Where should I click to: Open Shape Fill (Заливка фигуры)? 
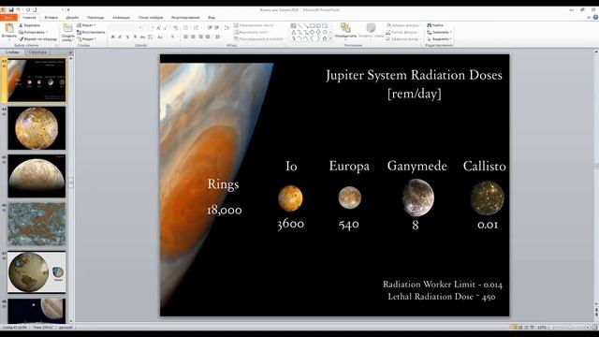coord(403,25)
